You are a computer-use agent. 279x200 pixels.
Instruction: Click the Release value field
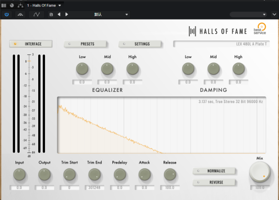(x=170, y=187)
